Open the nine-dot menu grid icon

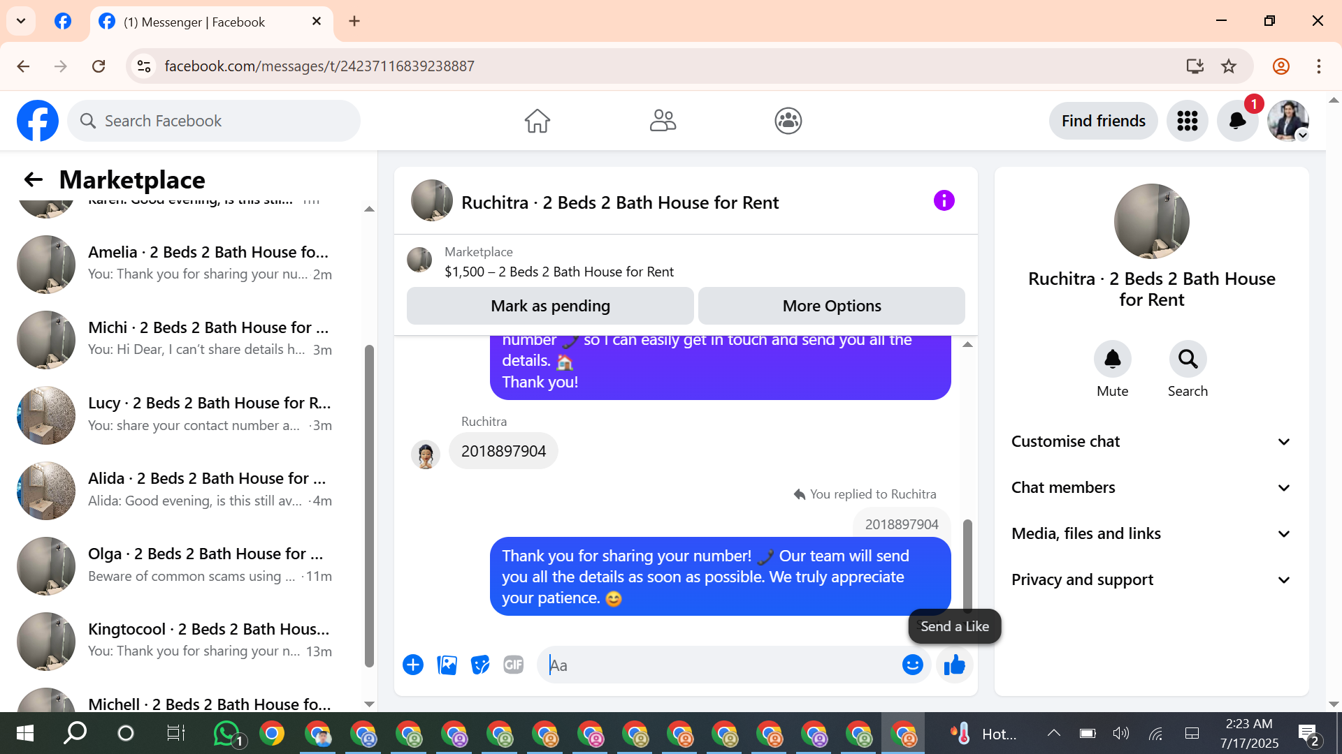[1187, 121]
